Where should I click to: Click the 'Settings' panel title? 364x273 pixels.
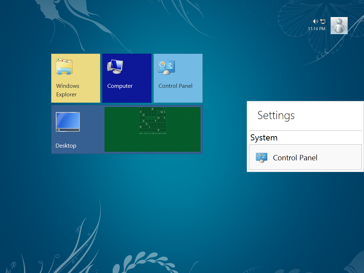point(276,115)
